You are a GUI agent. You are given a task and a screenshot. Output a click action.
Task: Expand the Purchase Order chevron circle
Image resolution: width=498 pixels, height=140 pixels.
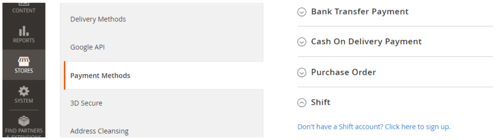(x=302, y=72)
